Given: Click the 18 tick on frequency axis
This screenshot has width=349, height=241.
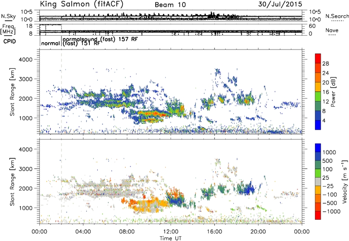Looking at the screenshot, I should click(x=29, y=26).
